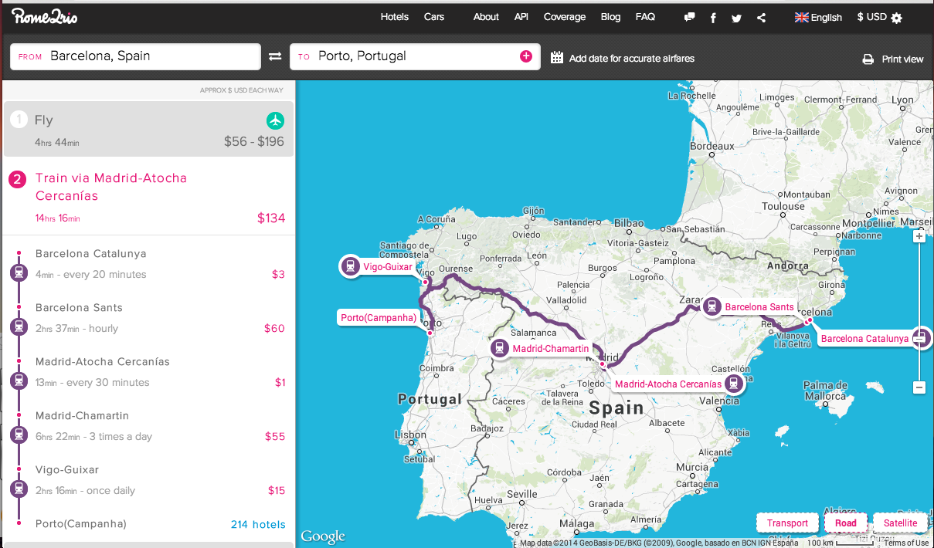The width and height of the screenshot is (934, 548).
Task: Open the Cars menu item
Action: (434, 17)
